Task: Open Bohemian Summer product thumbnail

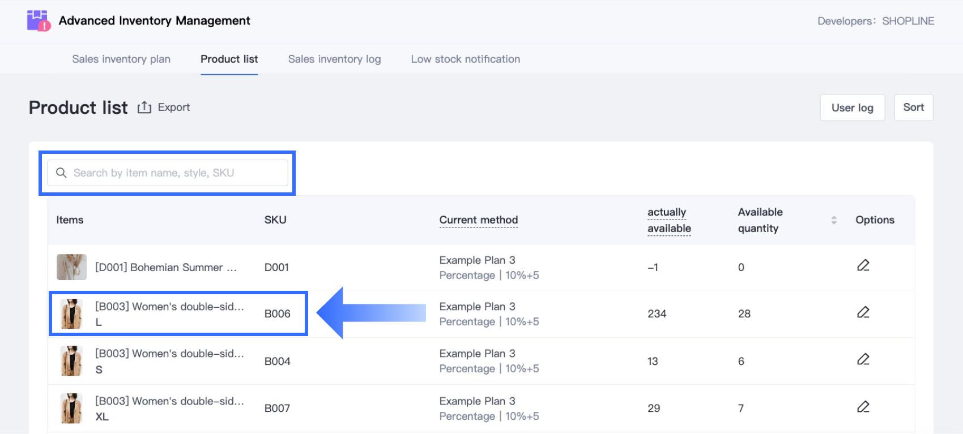Action: tap(71, 267)
